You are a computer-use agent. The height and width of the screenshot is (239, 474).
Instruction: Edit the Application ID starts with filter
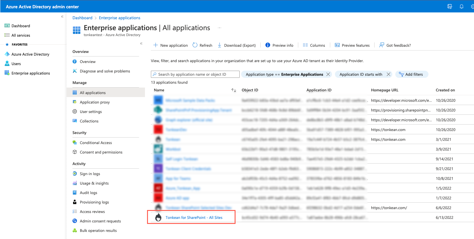pos(361,74)
